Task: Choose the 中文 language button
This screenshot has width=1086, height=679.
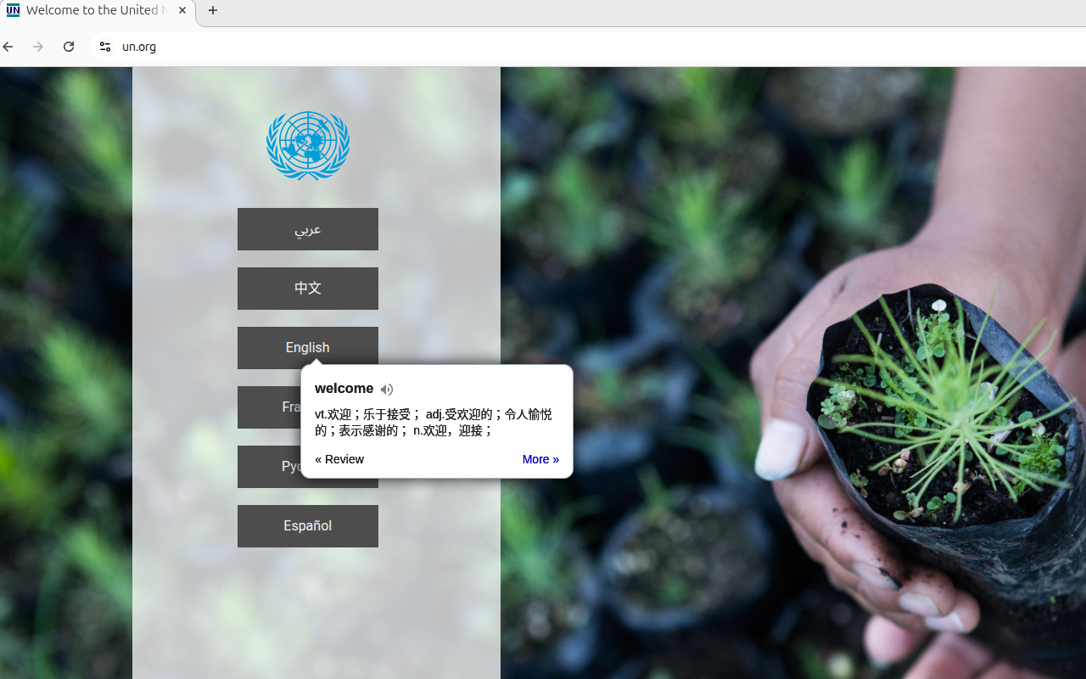Action: (308, 289)
